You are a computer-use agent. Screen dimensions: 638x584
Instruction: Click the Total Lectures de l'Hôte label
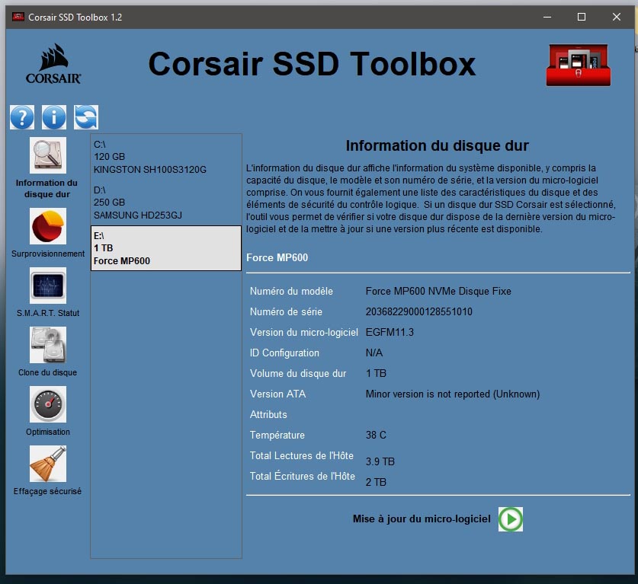tap(302, 455)
